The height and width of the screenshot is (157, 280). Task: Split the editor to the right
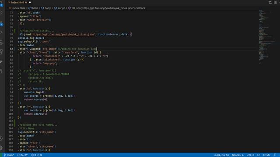point(275,2)
